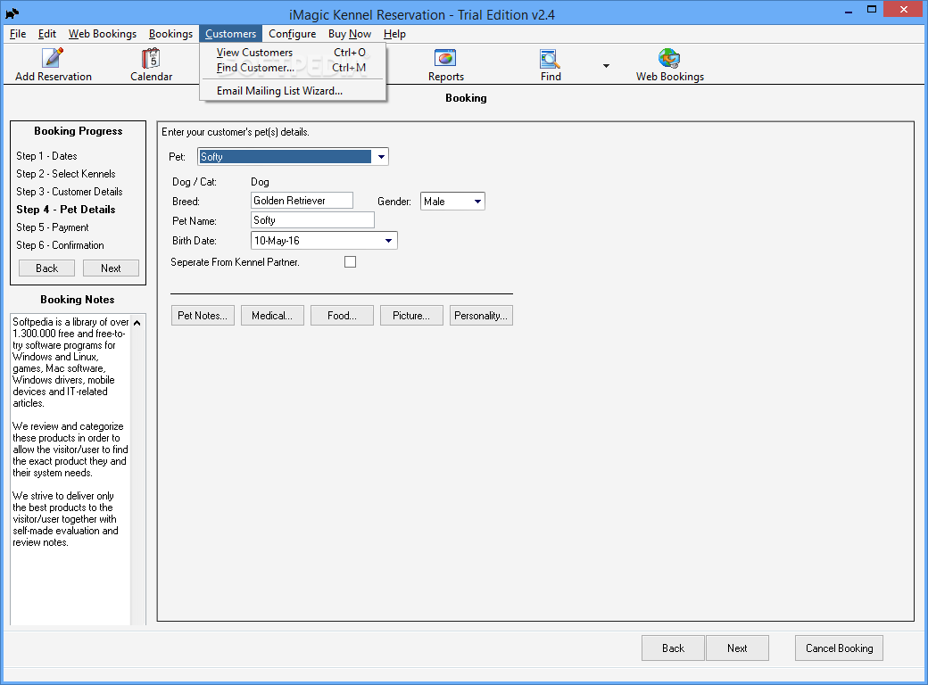Expand the arrow next to Find
The width and height of the screenshot is (928, 685).
(x=606, y=66)
